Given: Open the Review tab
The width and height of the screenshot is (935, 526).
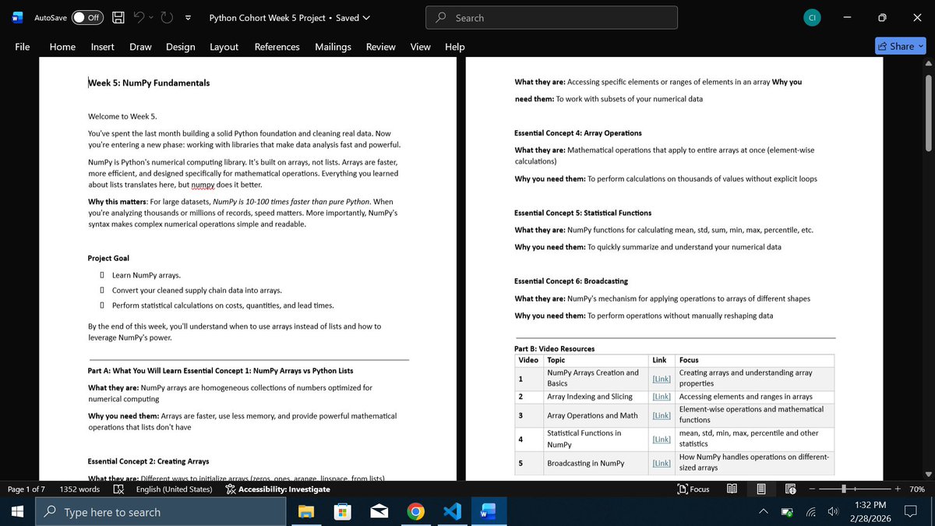Looking at the screenshot, I should 380,47.
